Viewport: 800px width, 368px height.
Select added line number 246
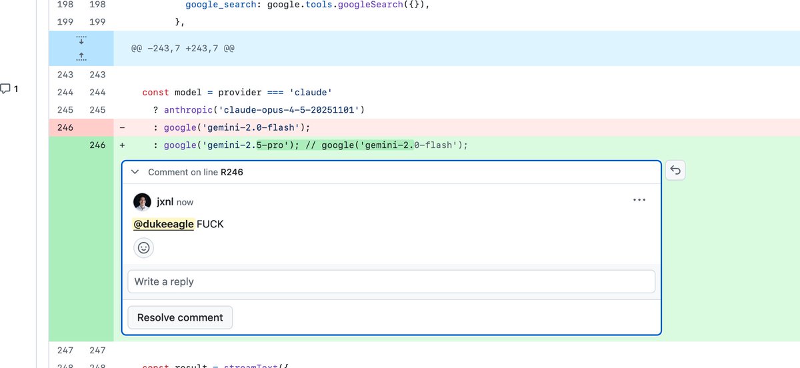tap(97, 145)
